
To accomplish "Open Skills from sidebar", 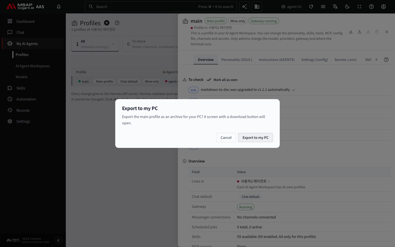I will pyautogui.click(x=33, y=88).
